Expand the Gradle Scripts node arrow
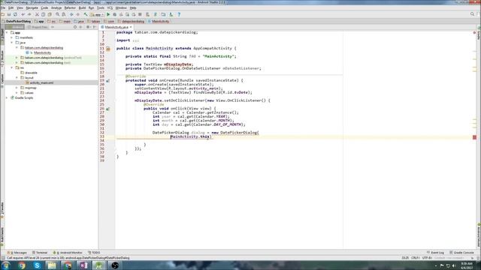Viewport: 481px width, 270px height. click(7, 97)
